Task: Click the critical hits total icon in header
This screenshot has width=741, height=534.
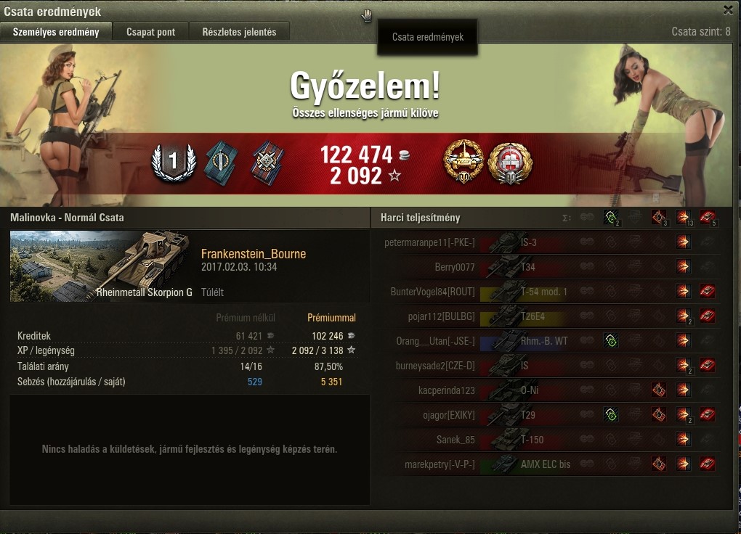Action: click(659, 218)
